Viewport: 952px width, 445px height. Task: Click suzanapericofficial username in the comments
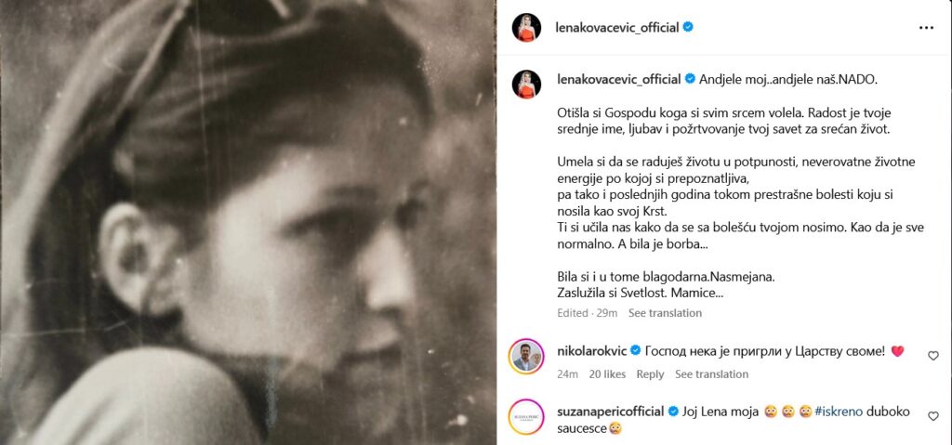[x=610, y=412]
